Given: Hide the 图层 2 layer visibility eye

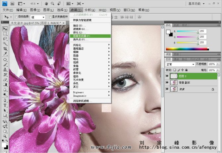Looking at the screenshot, I should [x=167, y=76].
